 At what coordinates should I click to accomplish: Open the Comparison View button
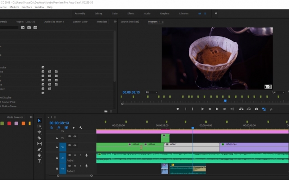coord(264,109)
